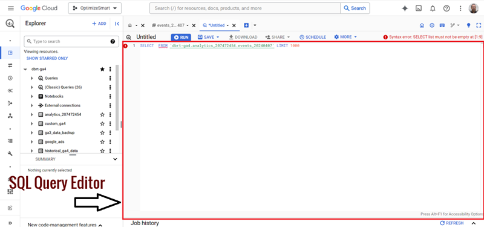The height and width of the screenshot is (227, 484).
Task: Collapse the dbrt-ga4 project tree
Action: click(25, 69)
